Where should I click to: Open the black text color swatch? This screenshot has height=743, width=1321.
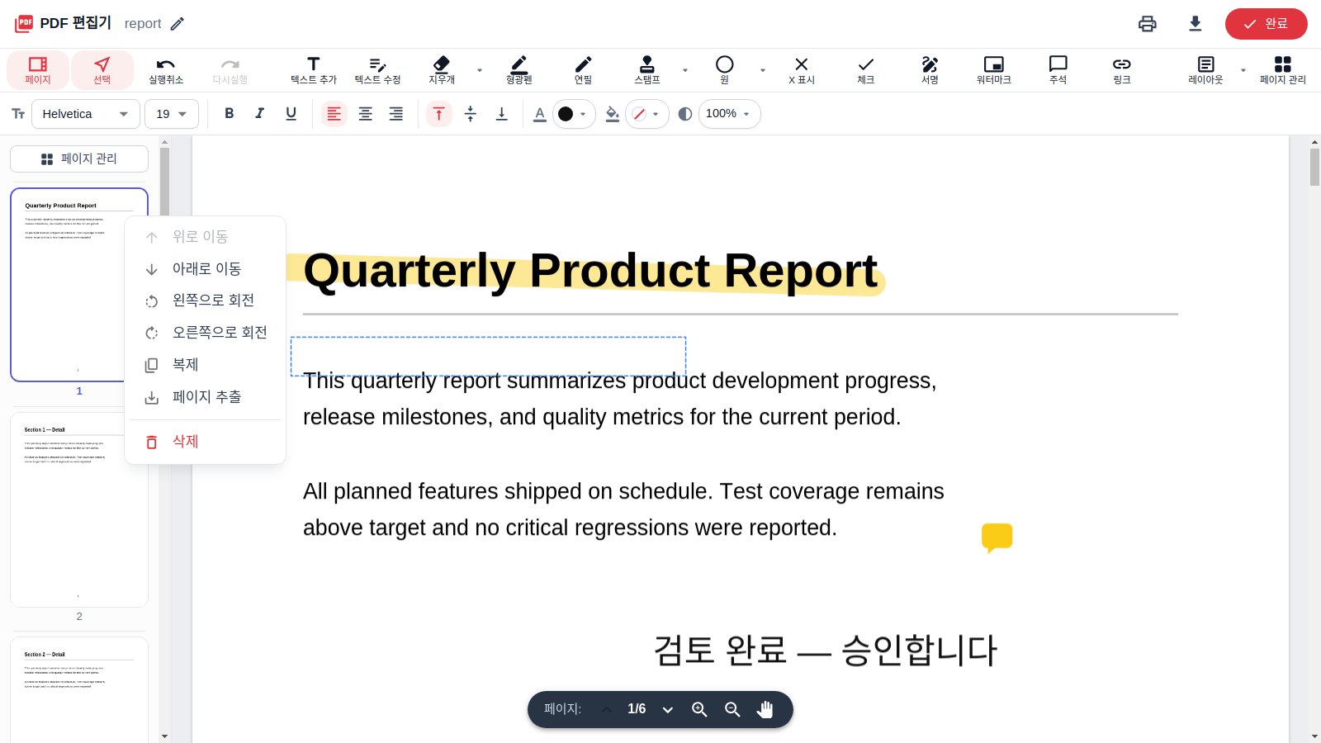573,114
